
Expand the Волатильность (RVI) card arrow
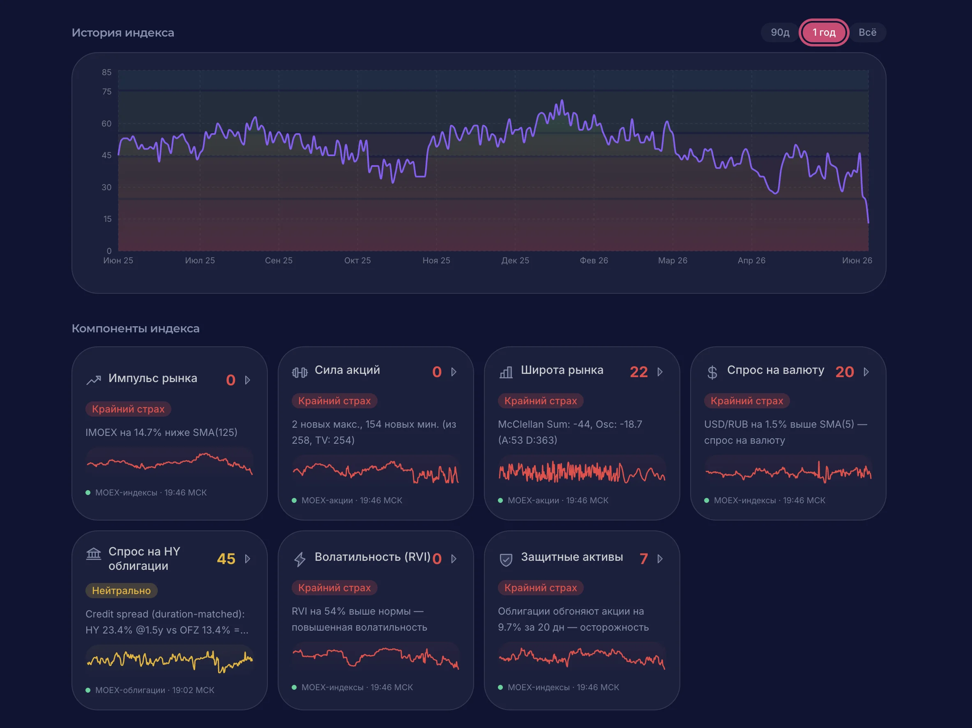454,558
